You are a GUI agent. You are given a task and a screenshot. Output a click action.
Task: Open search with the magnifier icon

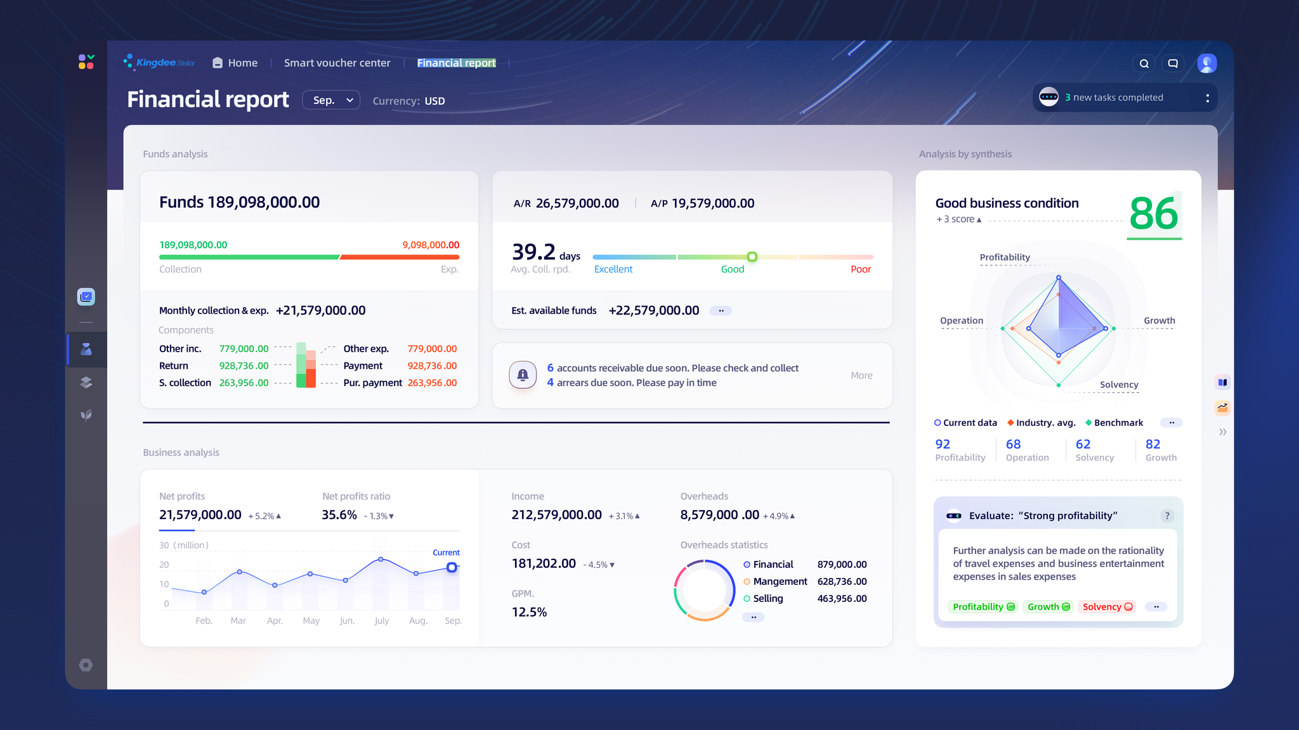pyautogui.click(x=1144, y=63)
